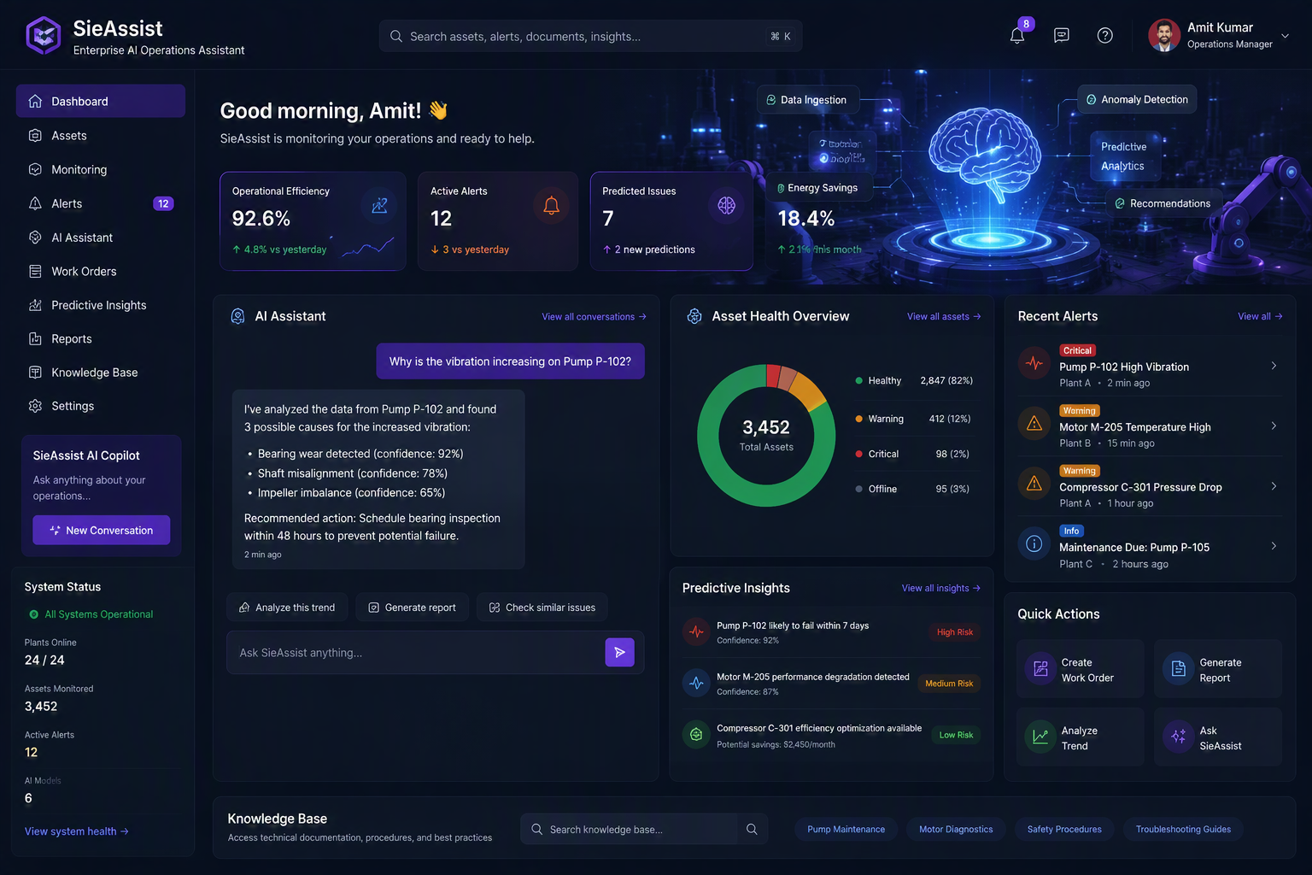The width and height of the screenshot is (1312, 875).
Task: Click Amit Kumar's profile avatar
Action: [x=1163, y=36]
